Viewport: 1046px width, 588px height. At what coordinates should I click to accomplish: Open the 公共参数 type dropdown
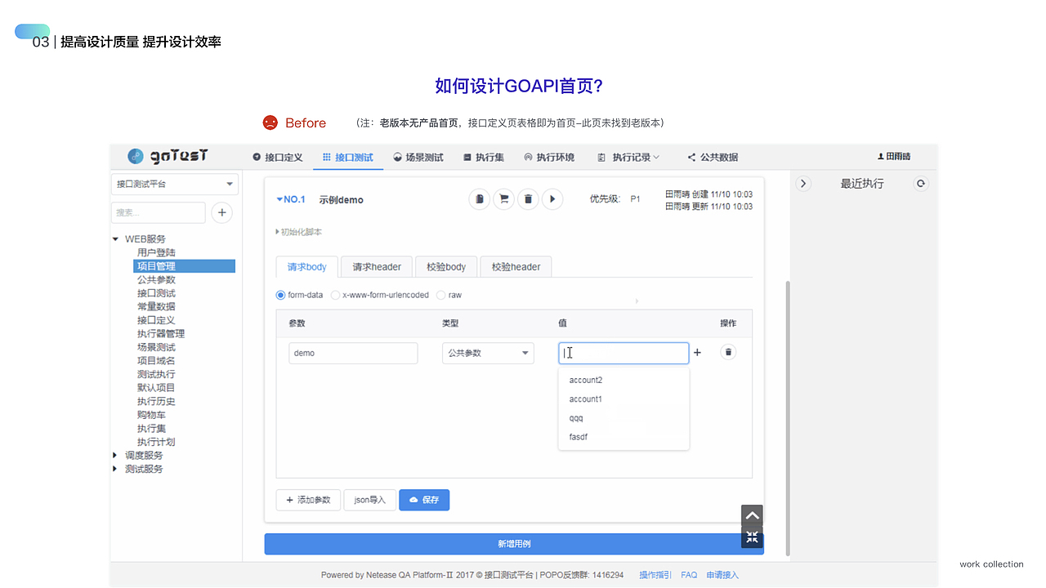point(488,353)
